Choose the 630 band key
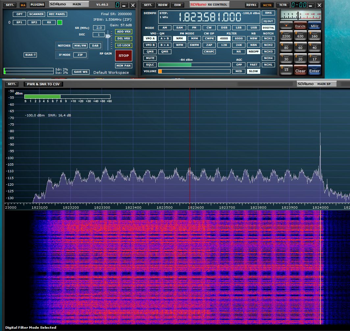Image resolution: width=350 pixels, height=331 pixels. click(x=300, y=36)
